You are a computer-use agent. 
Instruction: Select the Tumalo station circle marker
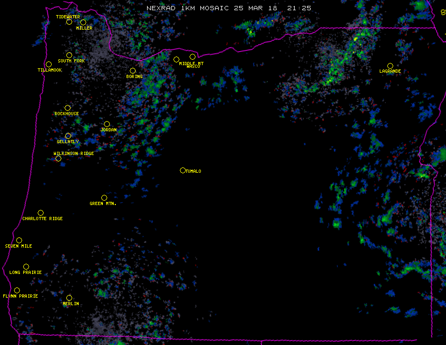coord(183,171)
